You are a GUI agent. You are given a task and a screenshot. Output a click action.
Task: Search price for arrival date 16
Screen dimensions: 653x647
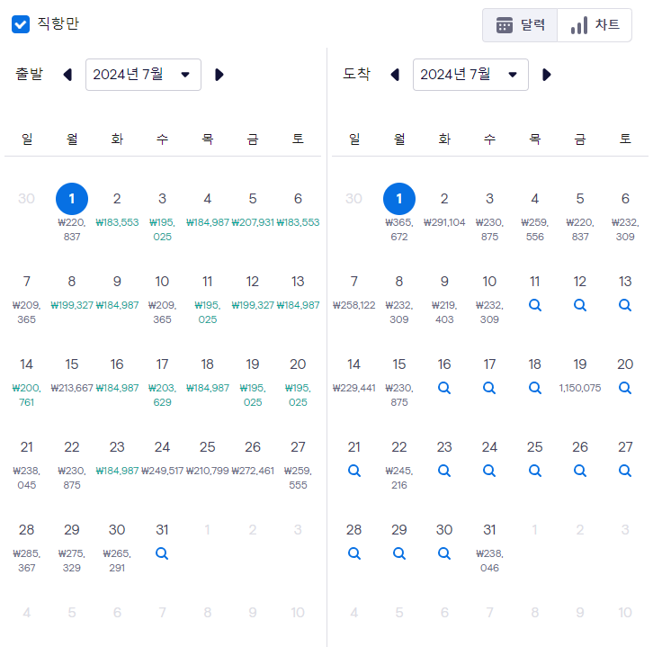coord(444,388)
